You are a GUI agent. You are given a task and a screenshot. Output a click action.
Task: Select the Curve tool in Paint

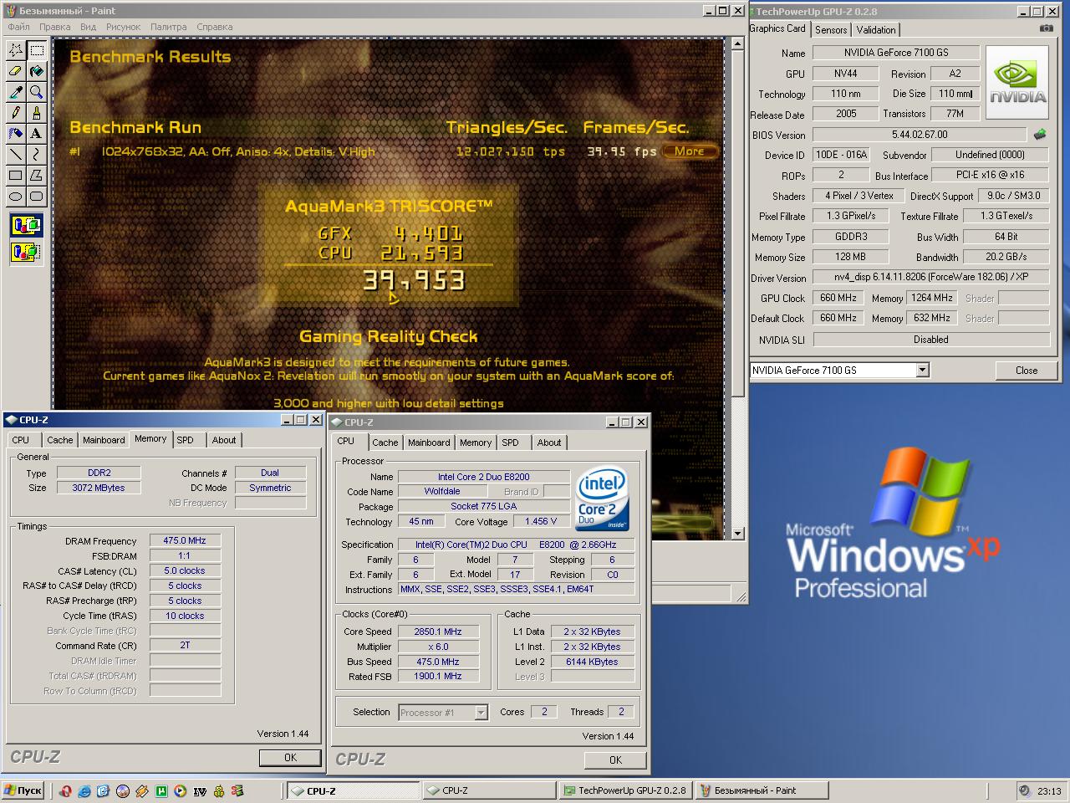coord(37,155)
